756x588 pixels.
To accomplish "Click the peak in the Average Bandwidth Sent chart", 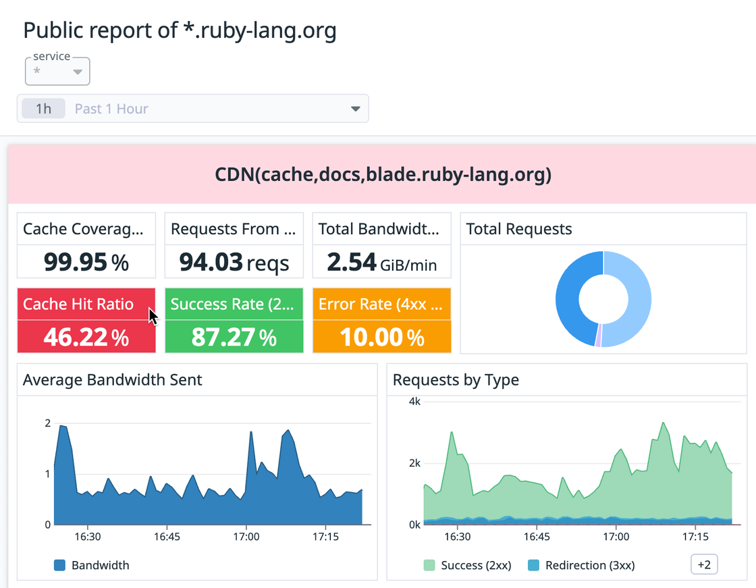I will (62, 427).
